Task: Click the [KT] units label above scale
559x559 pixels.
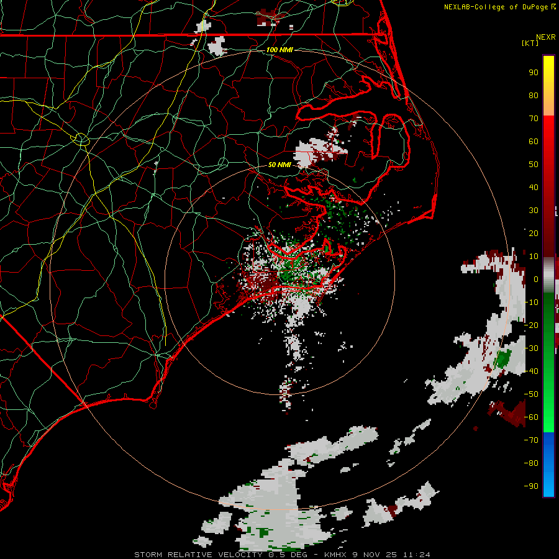Action: pos(530,43)
